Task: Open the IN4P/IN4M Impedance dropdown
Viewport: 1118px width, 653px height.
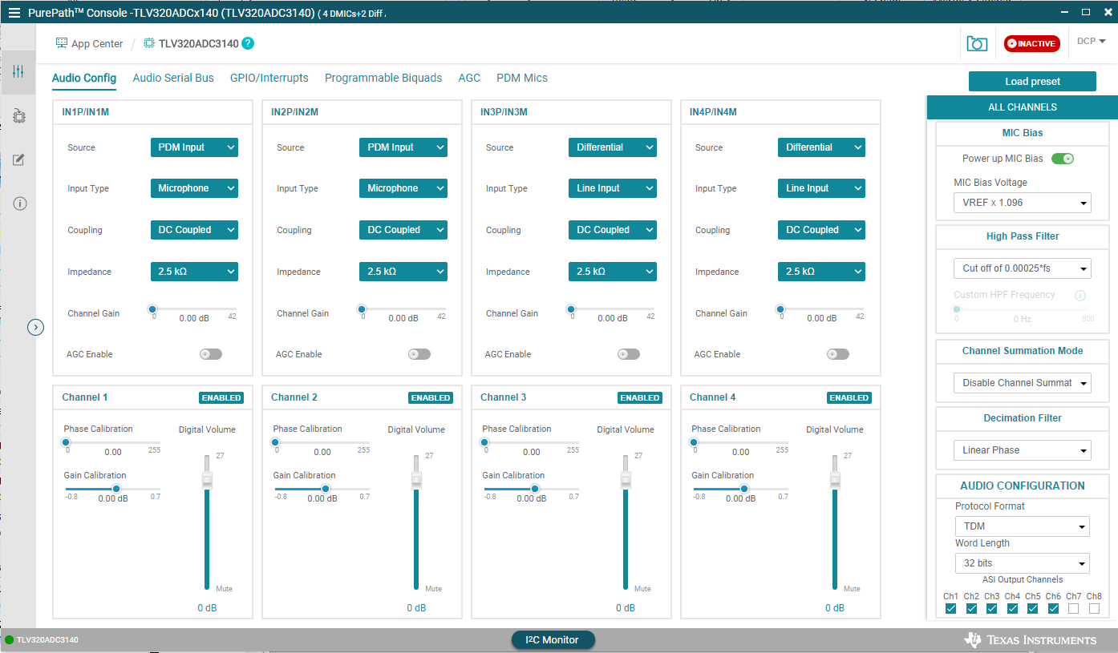Action: point(821,272)
